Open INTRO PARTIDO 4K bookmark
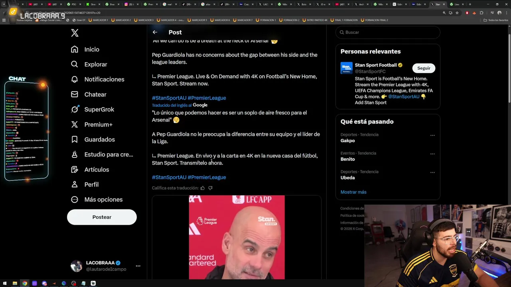The width and height of the screenshot is (511, 287). [x=315, y=20]
